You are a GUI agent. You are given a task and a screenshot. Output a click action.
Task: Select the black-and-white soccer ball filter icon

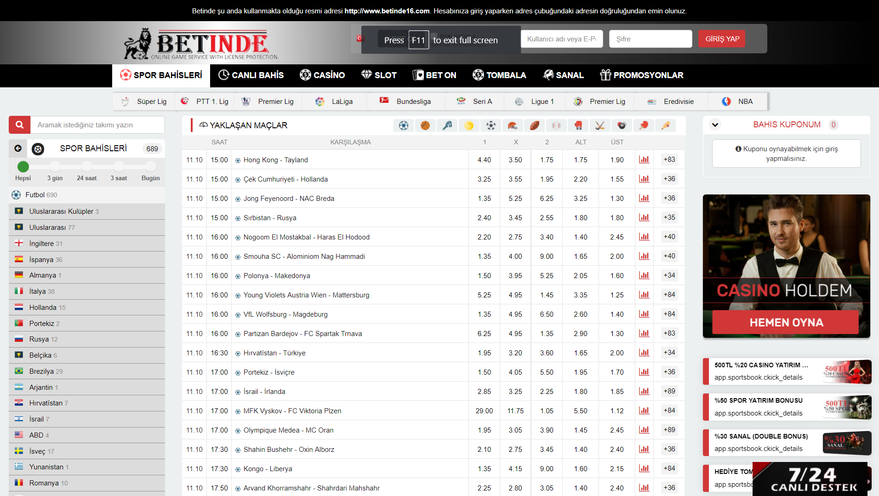[491, 125]
